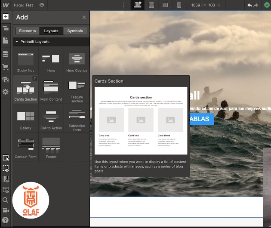
Task: Undo the last action
Action: click(x=250, y=5)
